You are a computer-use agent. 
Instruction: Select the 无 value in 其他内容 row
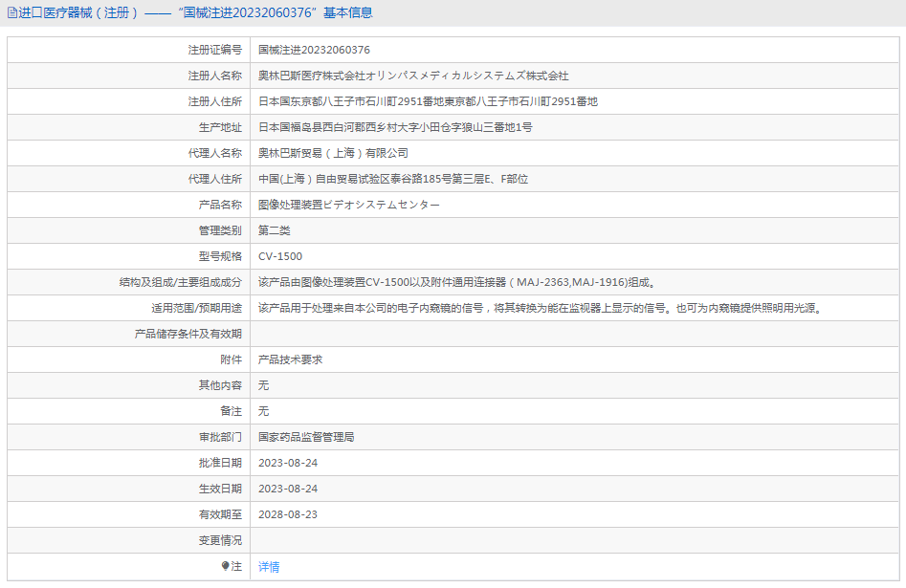coord(263,386)
